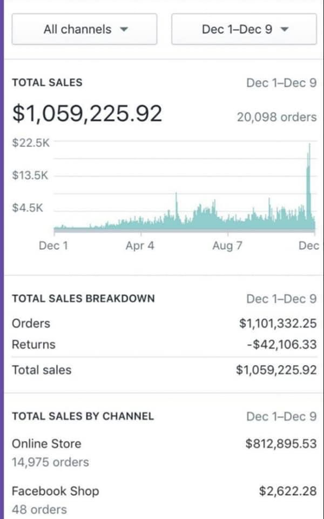Screen dimensions: 324x519
Task: Open the Facebook Shop channel entry
Action: pos(56,491)
